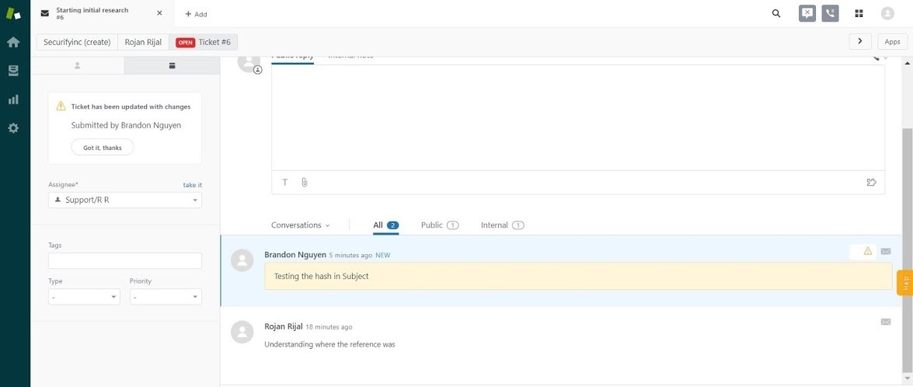
Task: Expand the Conversations dropdown
Action: (301, 225)
